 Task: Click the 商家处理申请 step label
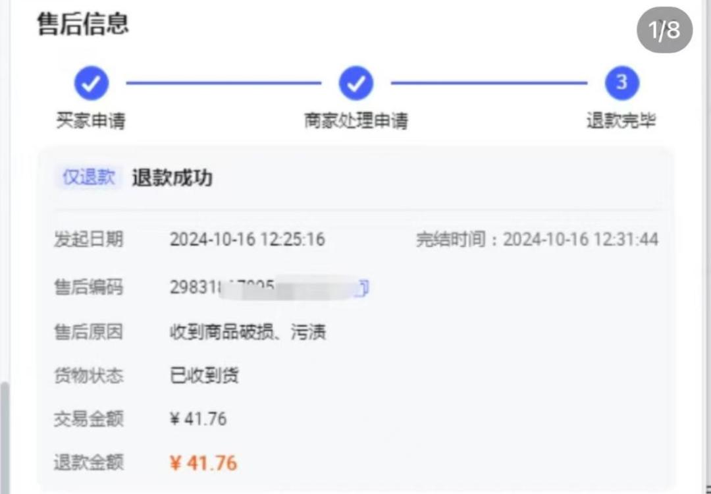[x=356, y=121]
